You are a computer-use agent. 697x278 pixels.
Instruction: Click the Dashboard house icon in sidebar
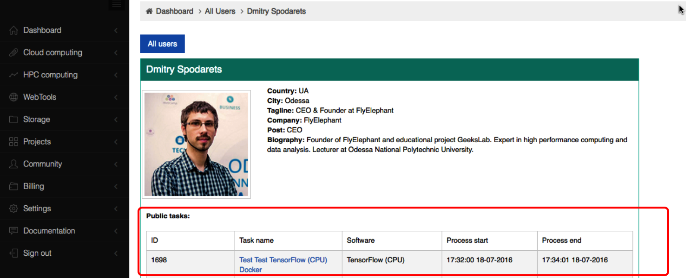[x=13, y=31]
